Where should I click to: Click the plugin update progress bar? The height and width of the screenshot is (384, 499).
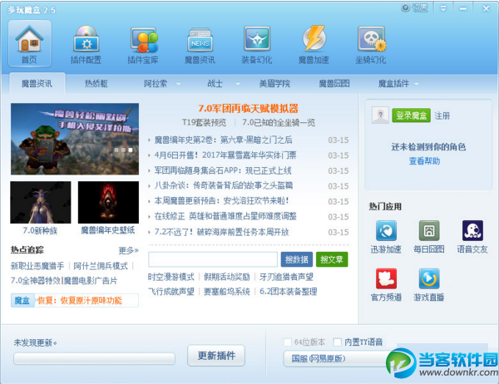click(x=94, y=358)
